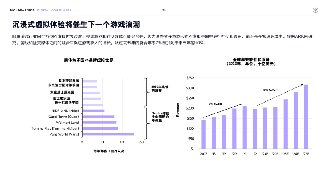328x184 pixels.
Task: Click the '2019年疫情前游客' bracket label
Action: [160, 89]
